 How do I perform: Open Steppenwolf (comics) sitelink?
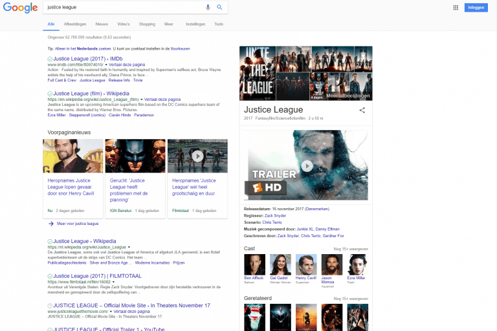87,115
